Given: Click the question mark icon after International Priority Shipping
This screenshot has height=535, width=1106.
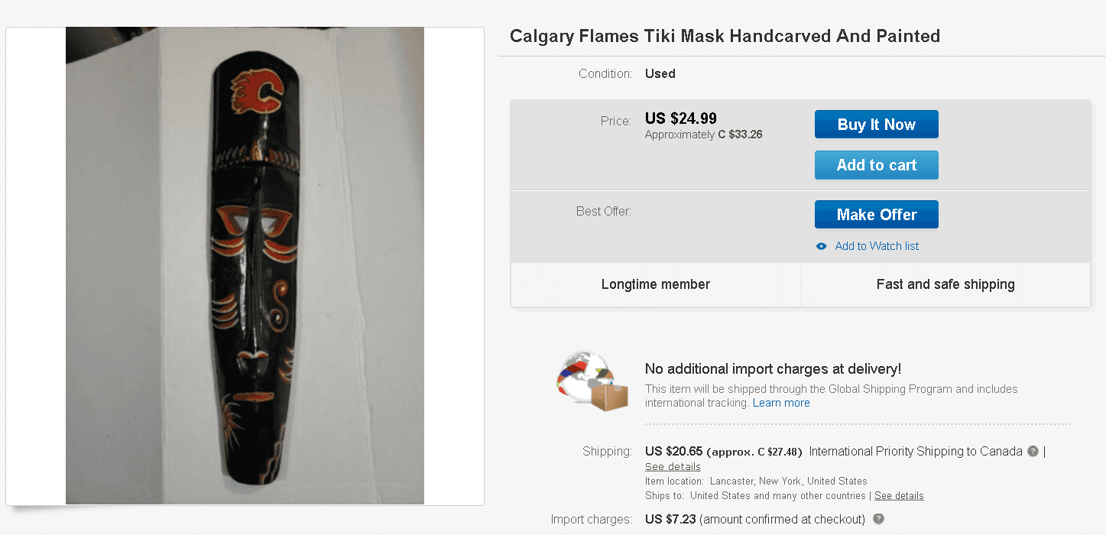Looking at the screenshot, I should tap(1033, 451).
